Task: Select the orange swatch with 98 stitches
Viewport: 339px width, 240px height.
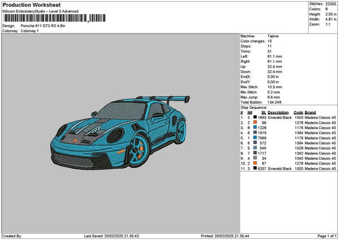Action: tap(255, 122)
